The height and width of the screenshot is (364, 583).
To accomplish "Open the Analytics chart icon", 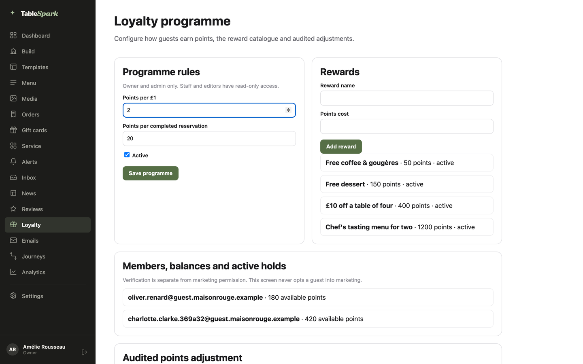I will pyautogui.click(x=13, y=272).
